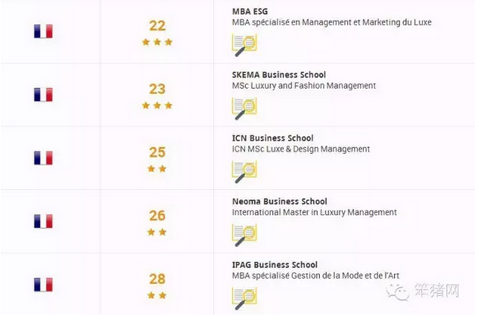The width and height of the screenshot is (477, 320).
Task: Select ICN MSc Luxe & Design Management program
Action: coord(301,149)
